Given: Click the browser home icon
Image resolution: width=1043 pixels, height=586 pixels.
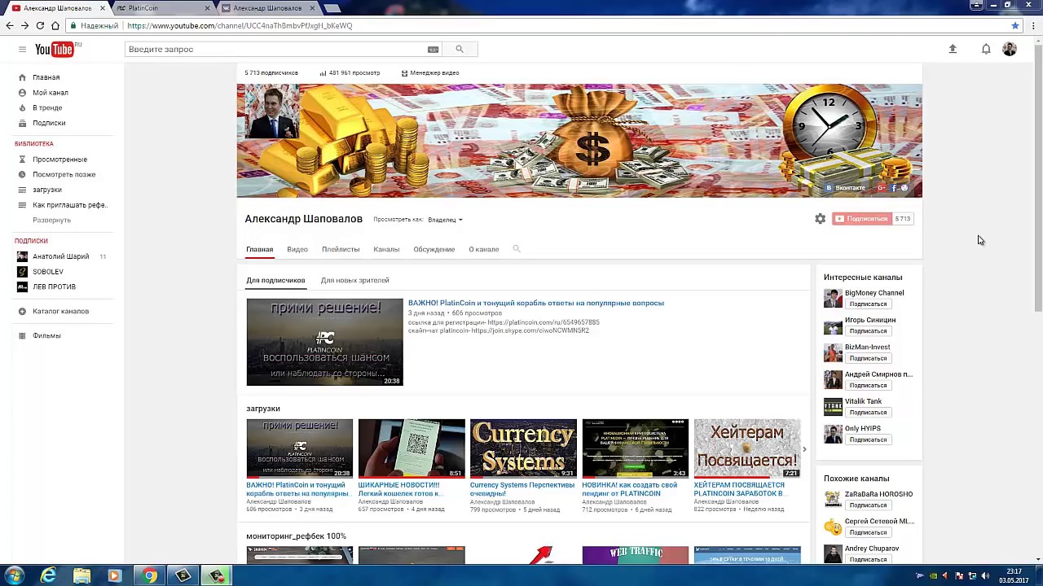Looking at the screenshot, I should (x=55, y=25).
